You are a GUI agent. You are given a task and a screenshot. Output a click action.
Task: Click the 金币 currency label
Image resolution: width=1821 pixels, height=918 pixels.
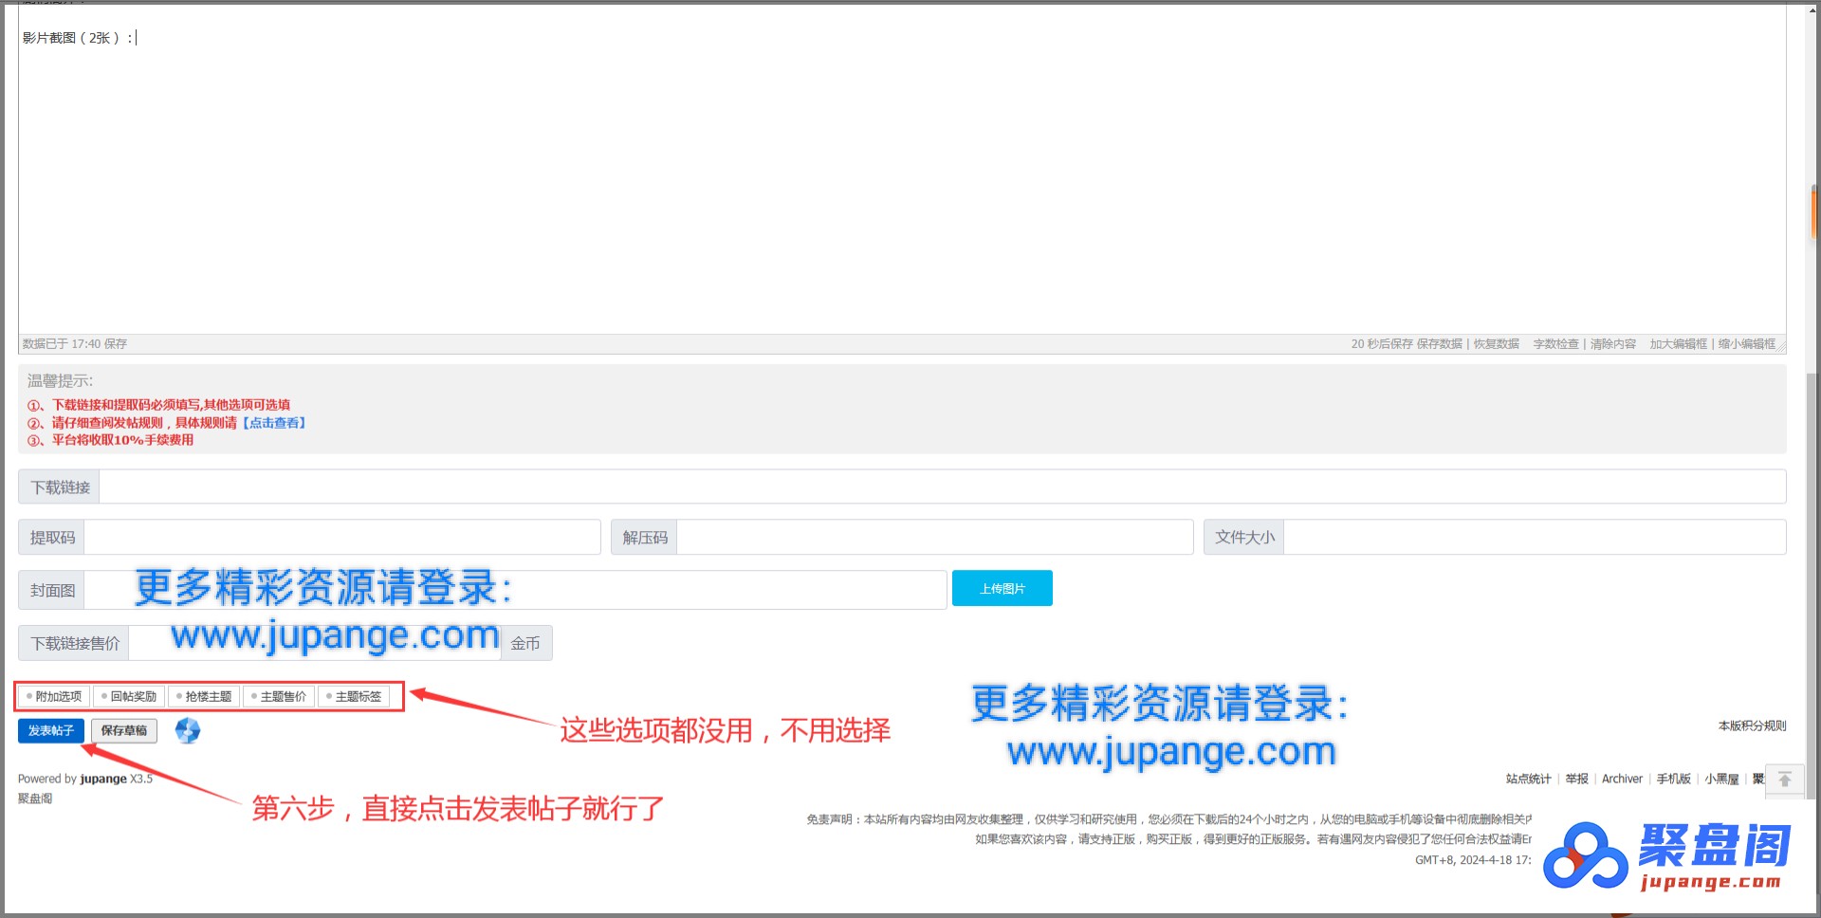pos(525,643)
